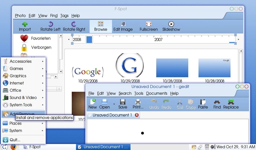Click the photo grid's scroll up arrow
The width and height of the screenshot is (256, 150).
(241, 51)
